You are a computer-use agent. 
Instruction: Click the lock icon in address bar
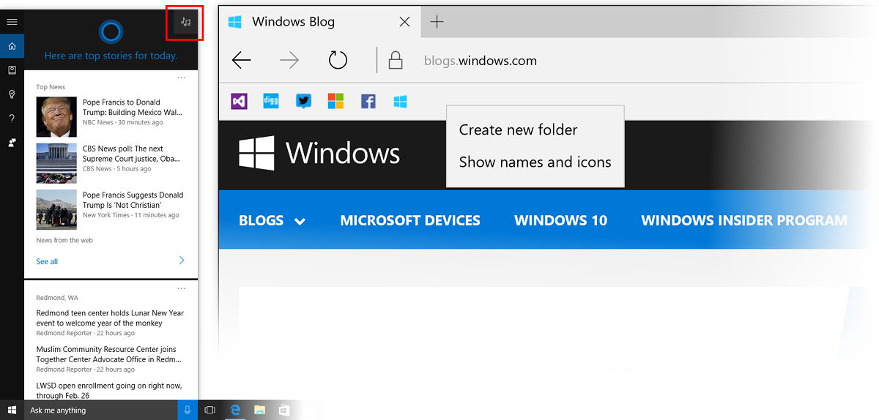pos(396,61)
